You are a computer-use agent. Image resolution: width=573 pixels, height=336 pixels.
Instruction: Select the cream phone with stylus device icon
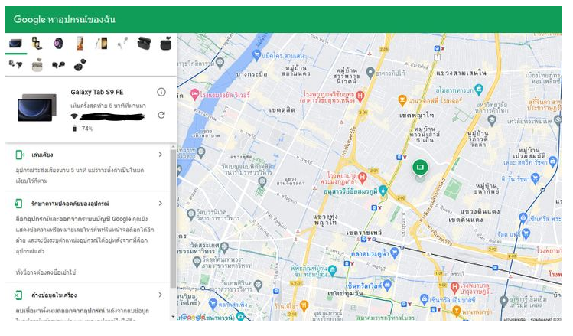click(102, 44)
